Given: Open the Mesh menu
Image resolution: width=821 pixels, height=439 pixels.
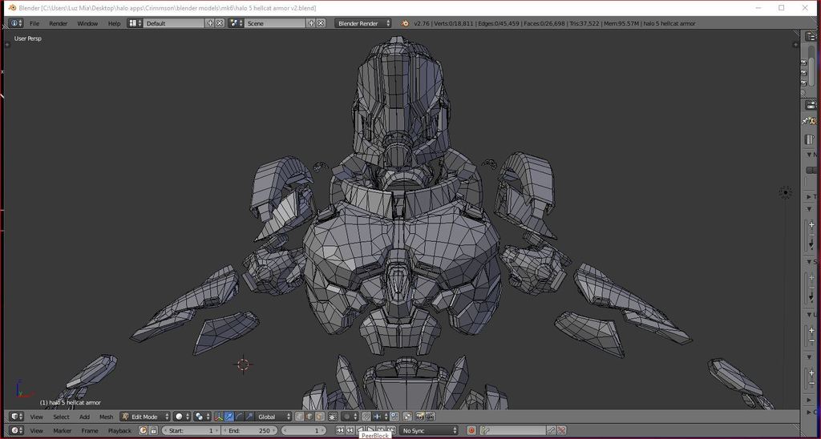Looking at the screenshot, I should coord(107,417).
